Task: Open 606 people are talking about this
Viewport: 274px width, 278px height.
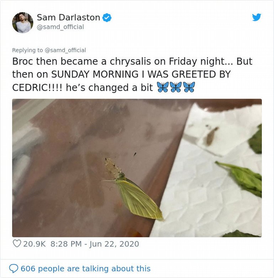Action: (x=85, y=268)
